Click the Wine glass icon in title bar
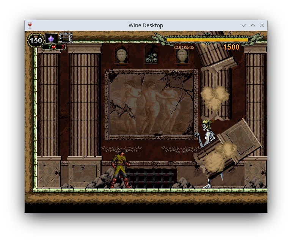This screenshot has height=242, width=292. [x=30, y=25]
